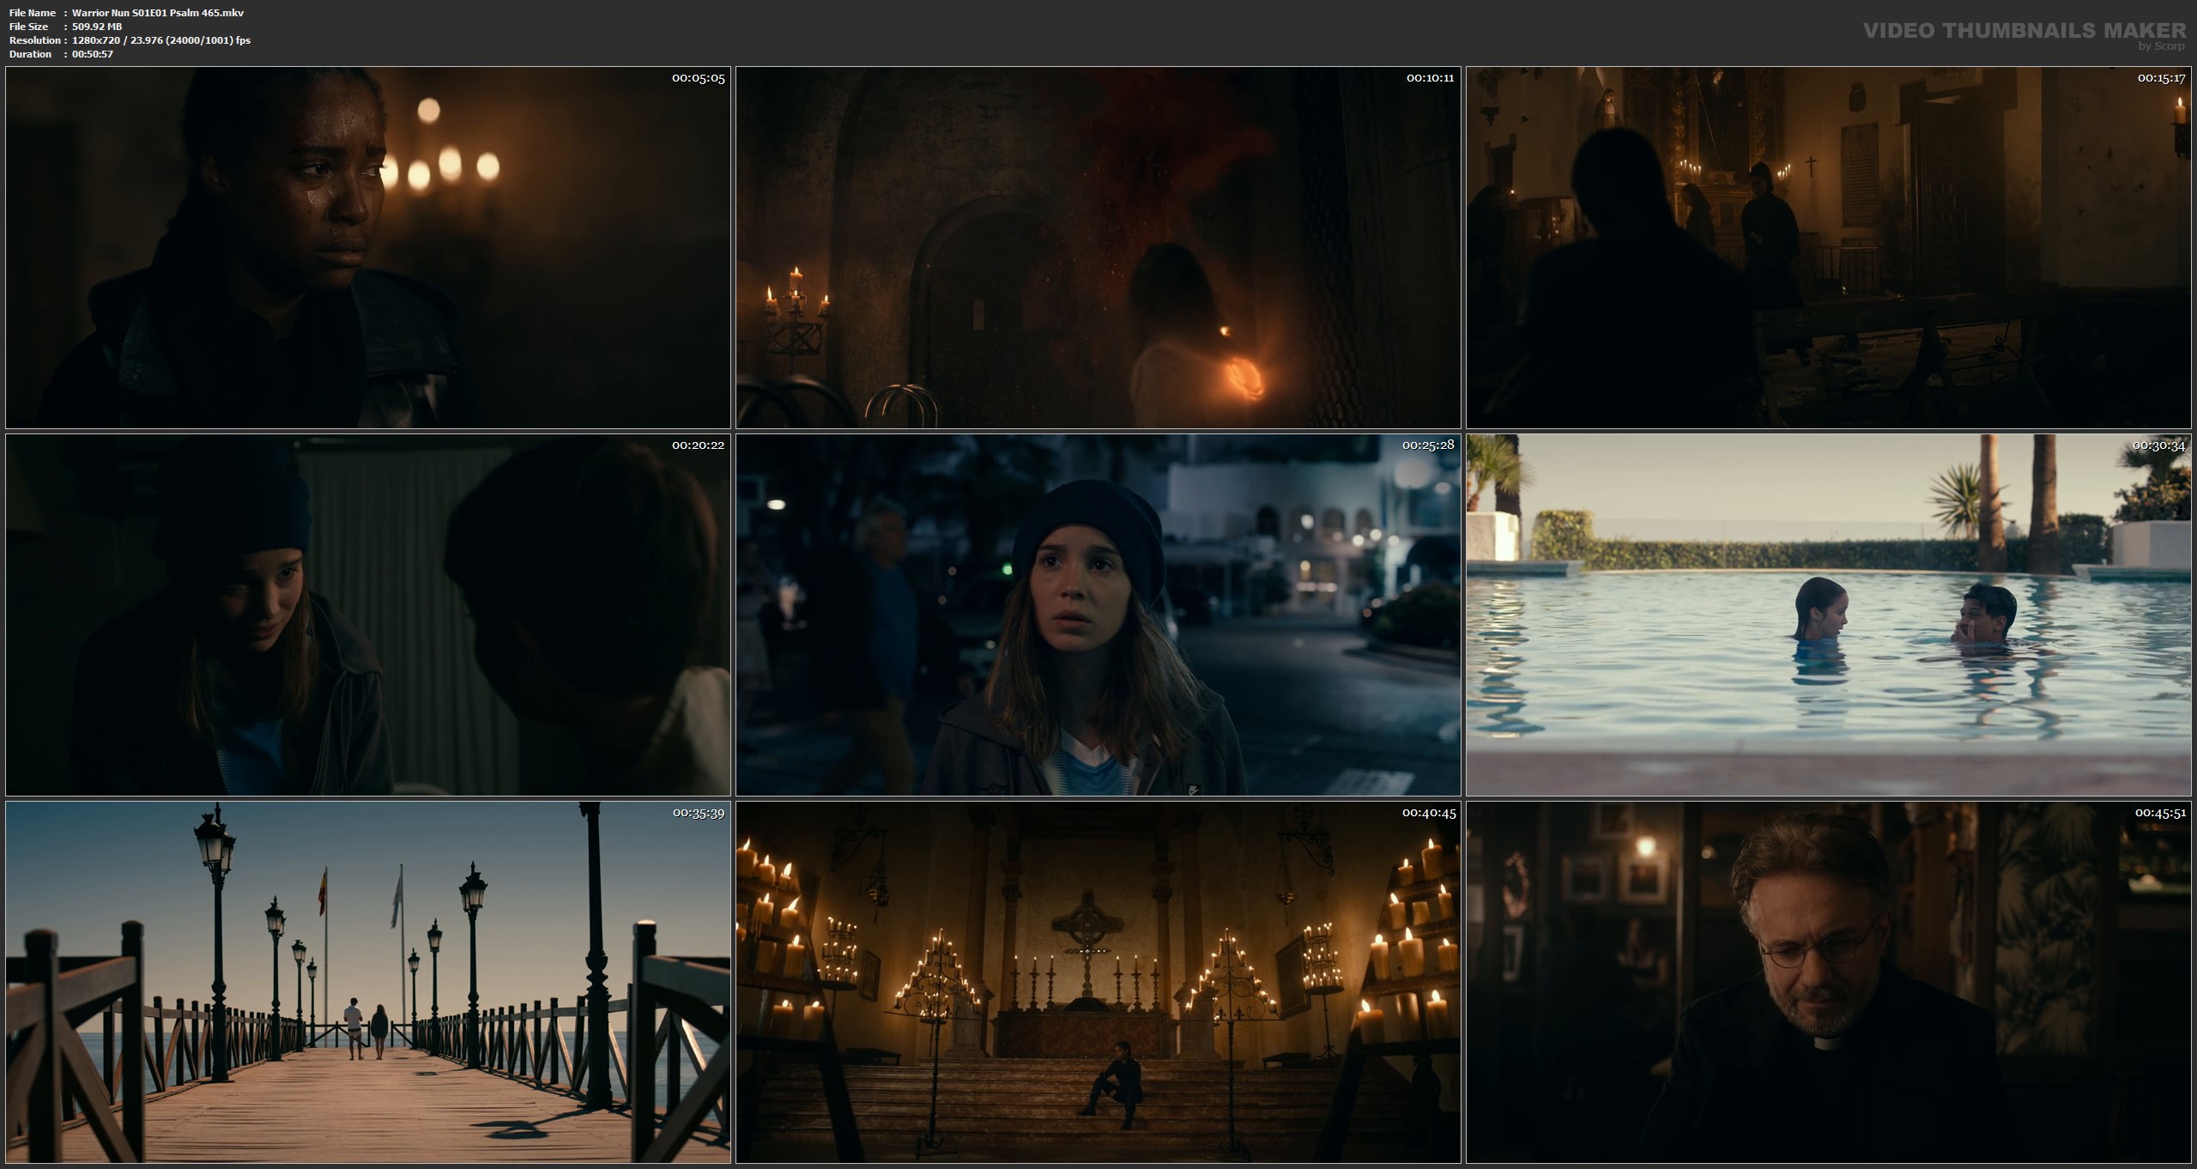2197x1169 pixels.
Task: Click the 509.92 MB file size text
Action: [x=97, y=27]
